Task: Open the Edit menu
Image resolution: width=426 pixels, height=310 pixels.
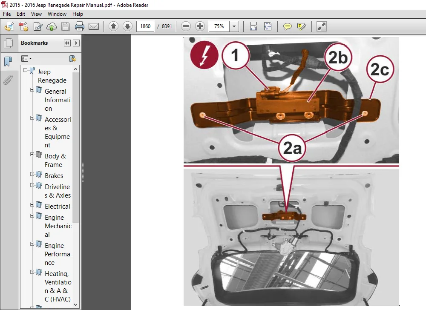Action: click(x=20, y=14)
